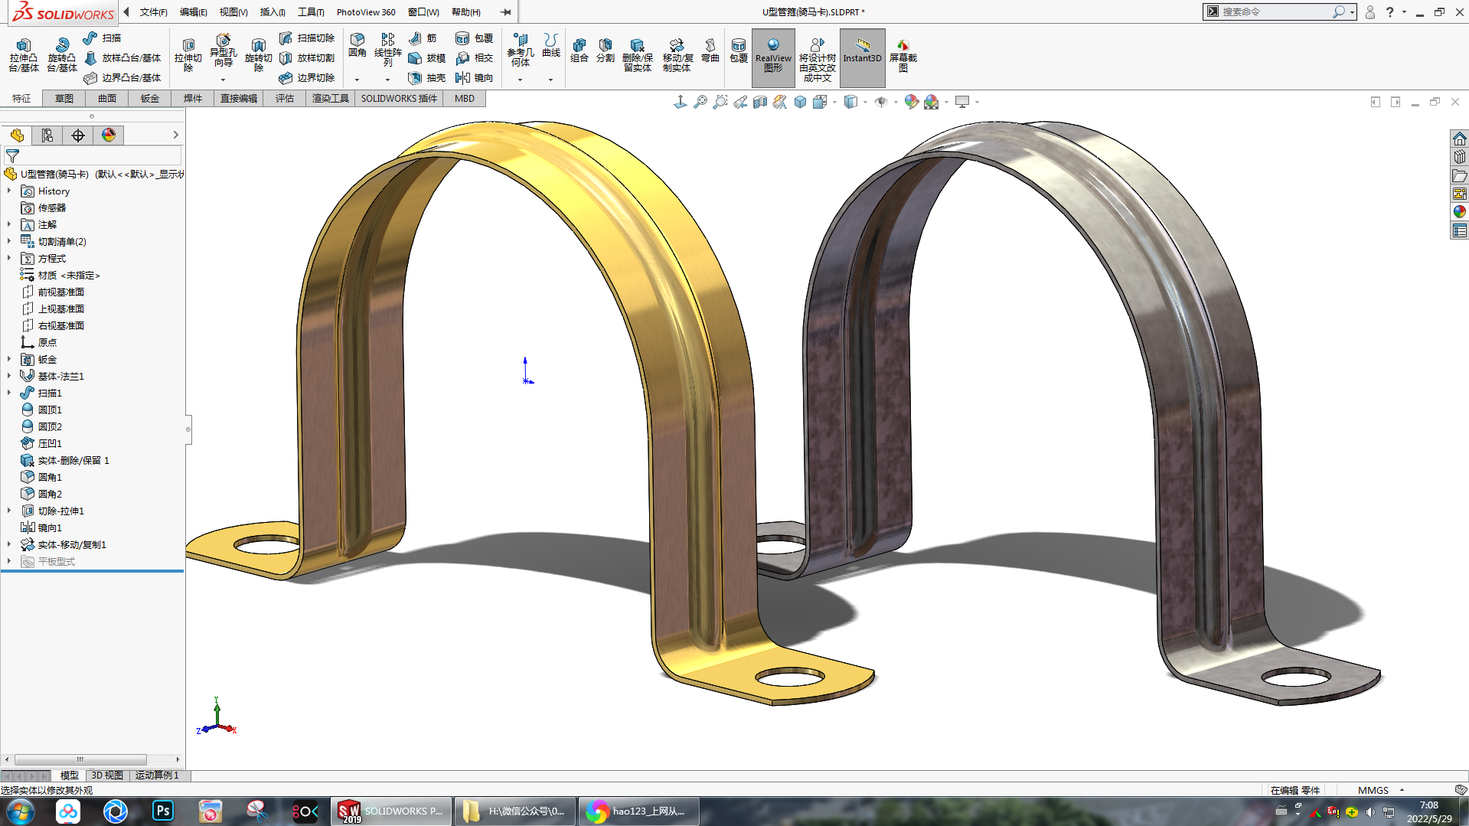Toggle the hide/show items eye icon

point(881,102)
